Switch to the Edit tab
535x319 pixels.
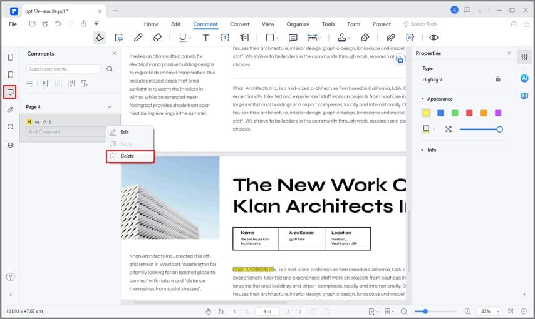pyautogui.click(x=176, y=24)
